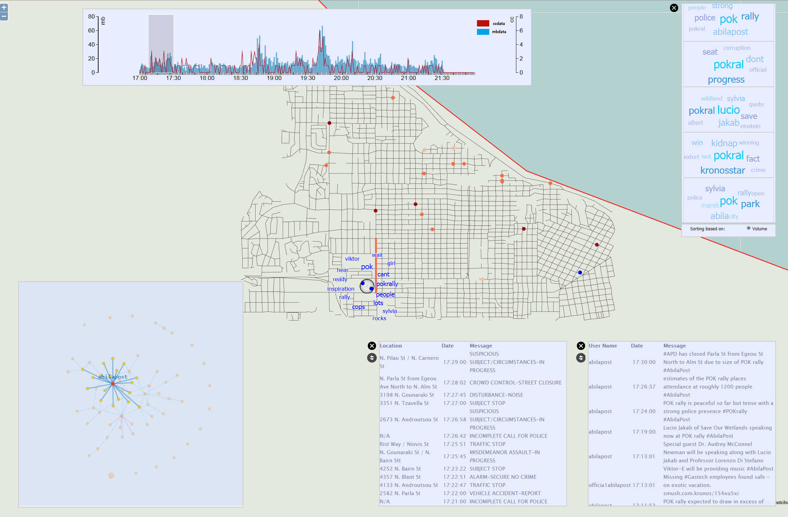The image size is (788, 517).
Task: Select the VEHICLE ACCIDENT-REPORT row
Action: [473, 493]
